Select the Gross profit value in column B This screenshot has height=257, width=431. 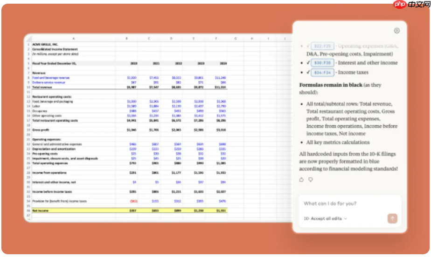[x=132, y=130]
